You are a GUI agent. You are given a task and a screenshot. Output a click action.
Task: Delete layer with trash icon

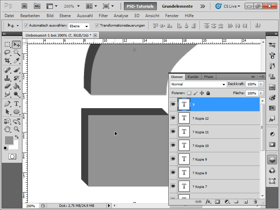255,202
